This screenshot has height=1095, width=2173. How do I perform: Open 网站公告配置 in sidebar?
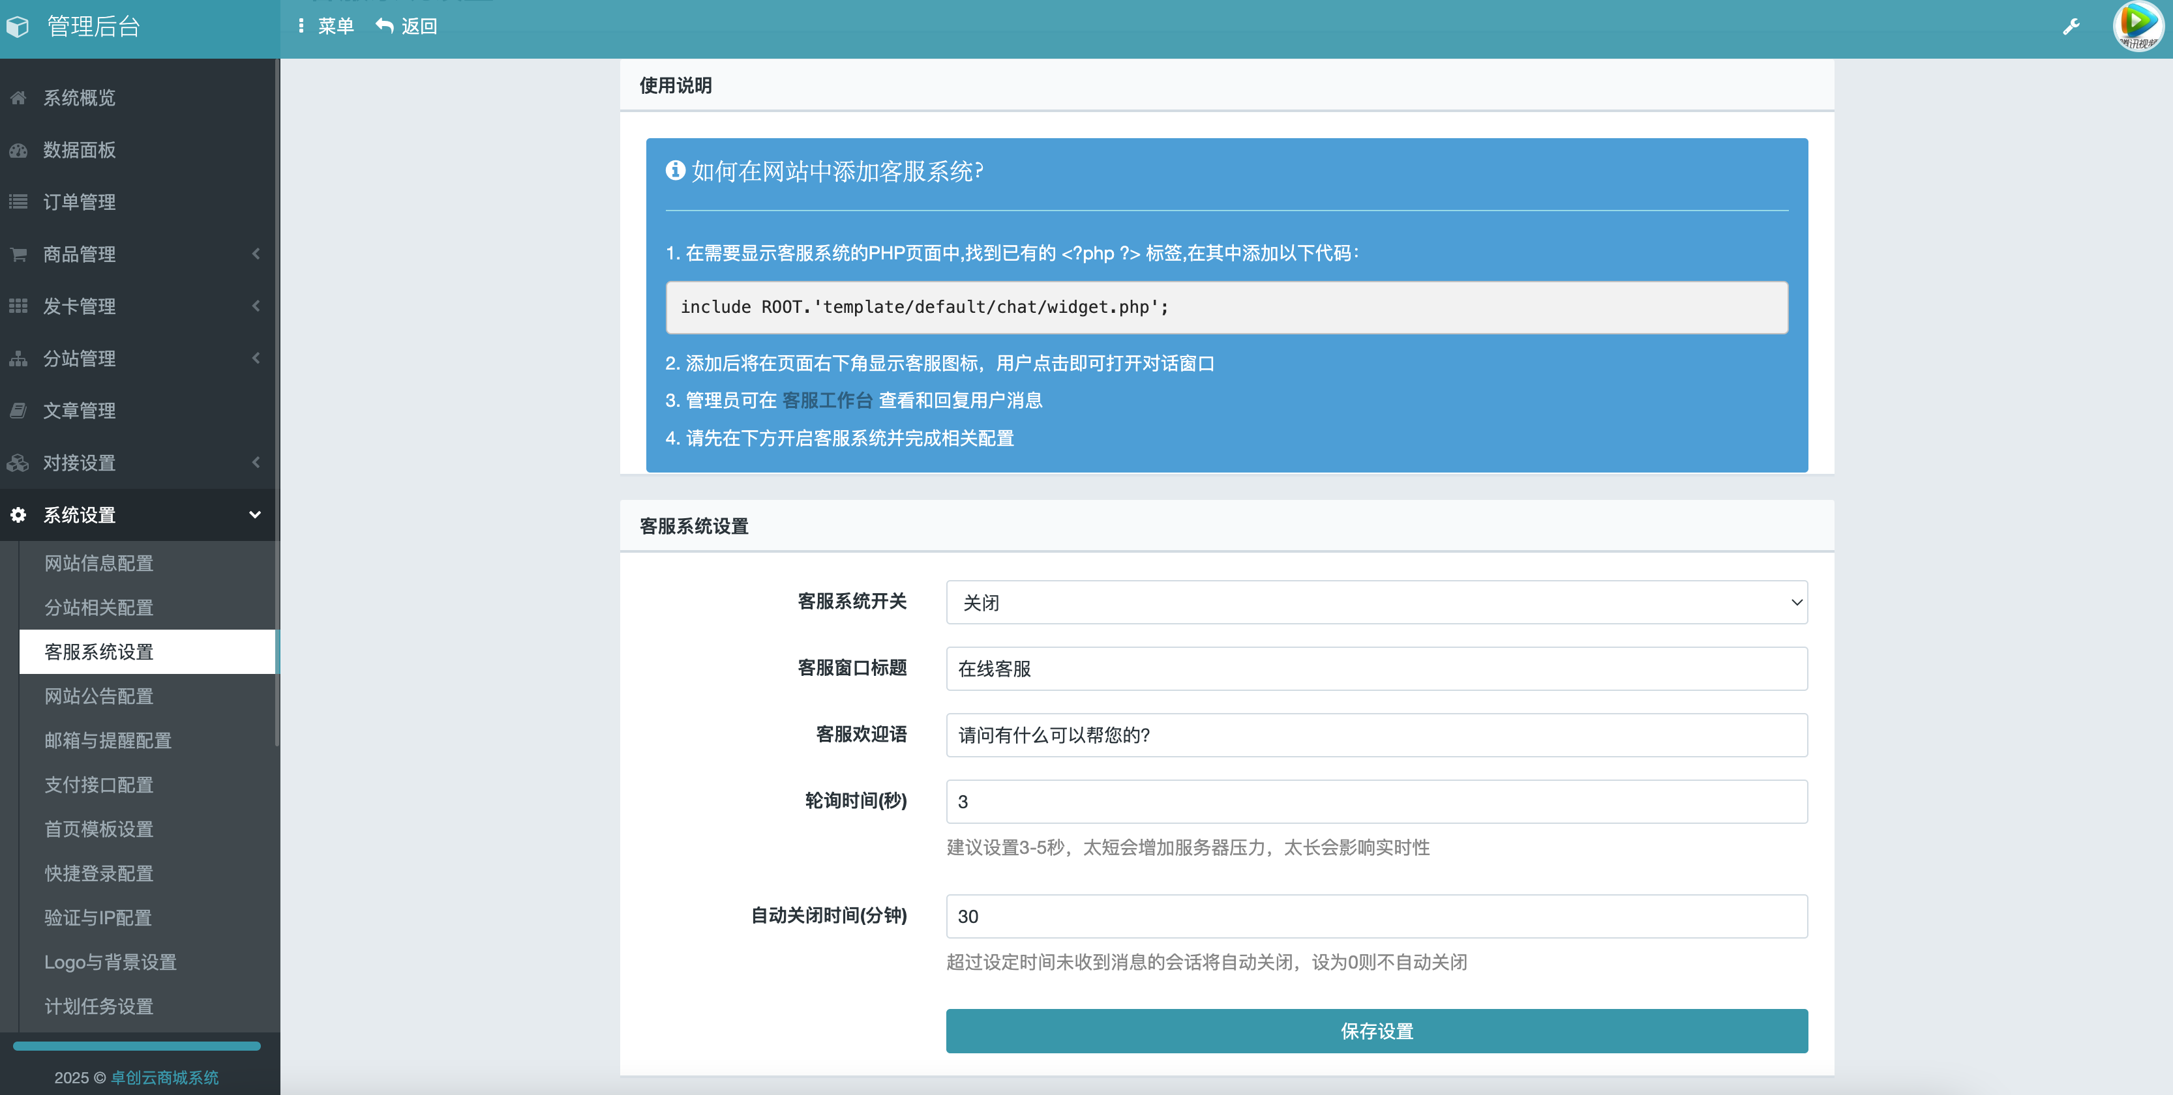(x=98, y=696)
